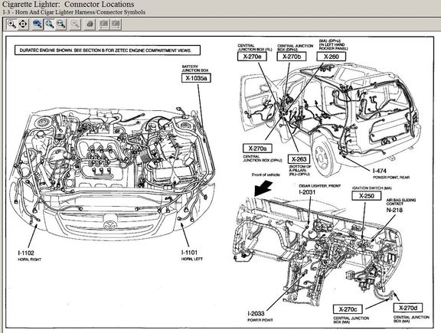Click the page icon right of the printer
The width and height of the screenshot is (441, 333).
pos(104,24)
